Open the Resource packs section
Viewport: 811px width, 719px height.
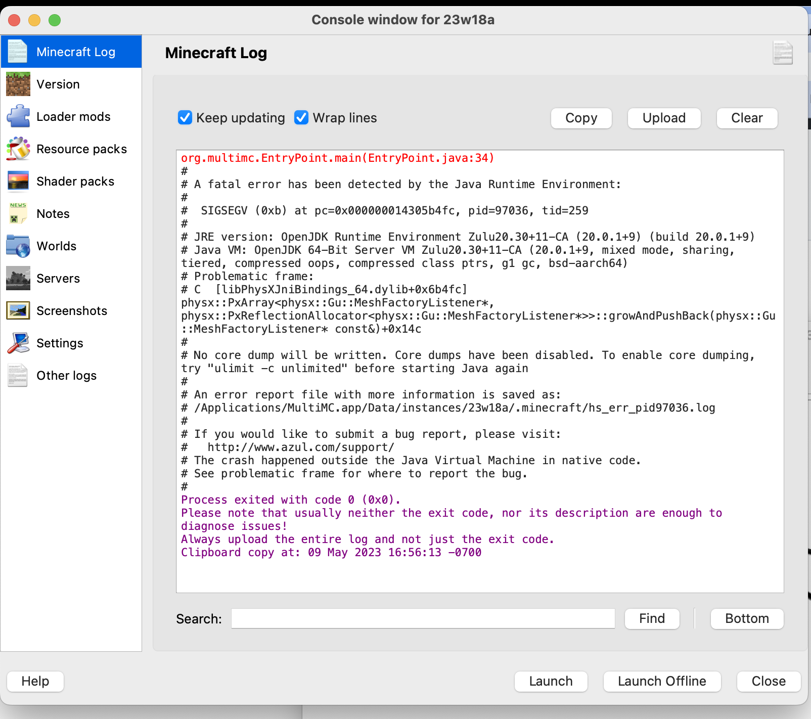click(81, 149)
